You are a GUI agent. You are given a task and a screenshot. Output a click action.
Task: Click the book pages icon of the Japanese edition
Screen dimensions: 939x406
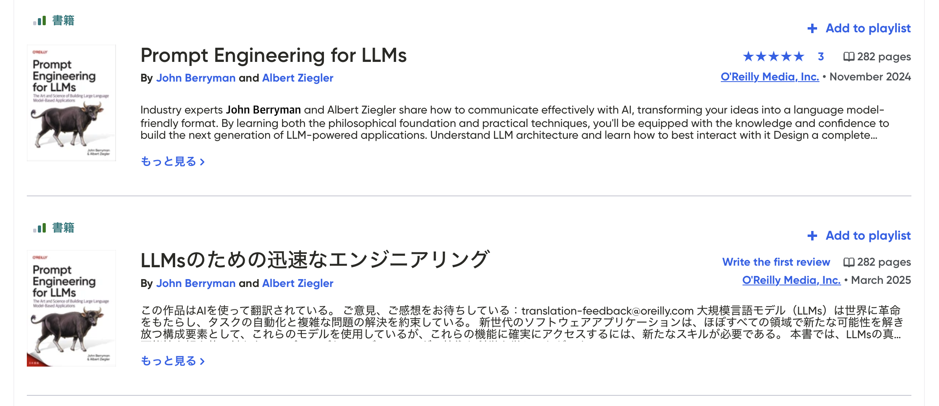pyautogui.click(x=849, y=262)
